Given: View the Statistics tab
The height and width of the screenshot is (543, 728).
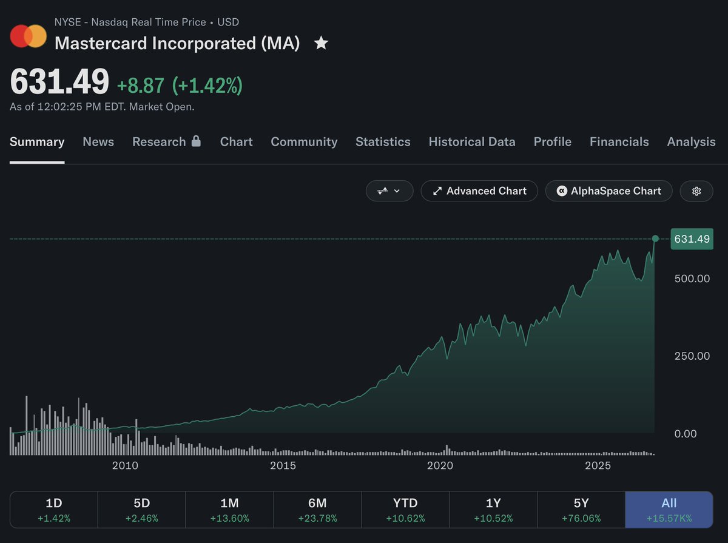Looking at the screenshot, I should click(383, 141).
